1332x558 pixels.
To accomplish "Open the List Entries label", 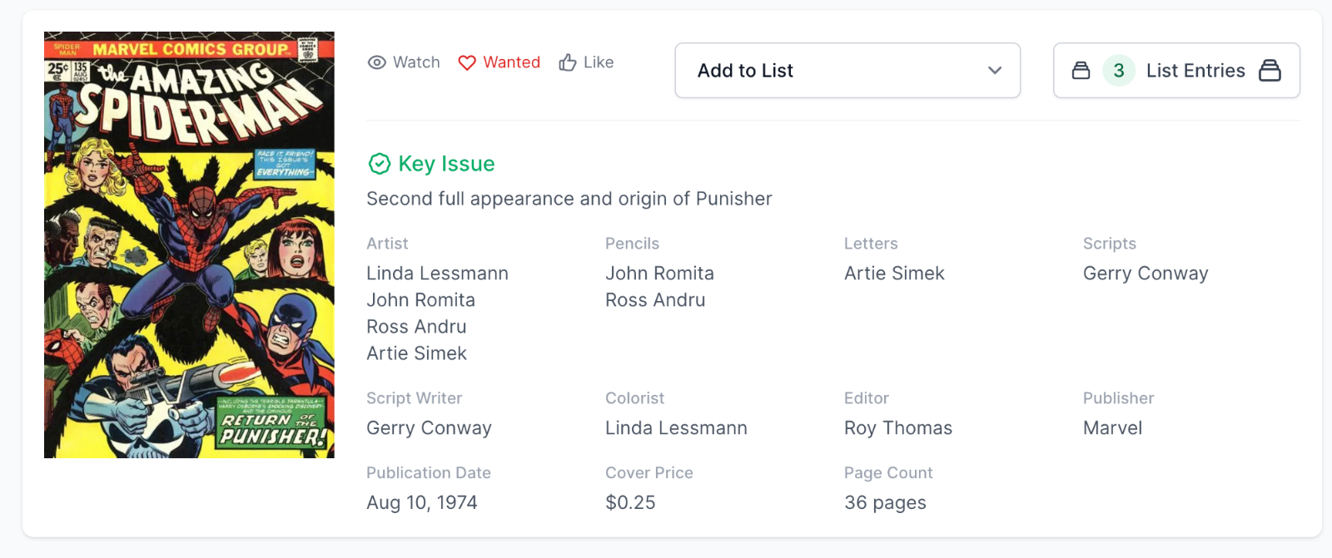I will 1195,71.
